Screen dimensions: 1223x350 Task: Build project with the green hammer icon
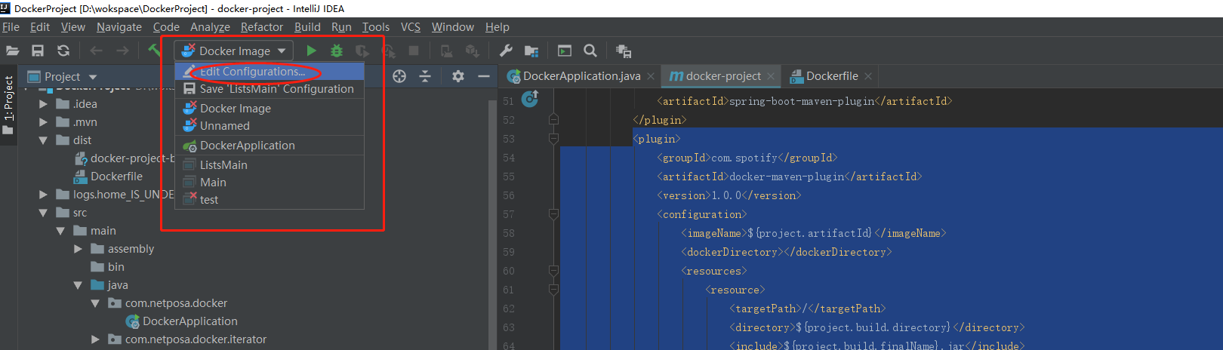[154, 50]
